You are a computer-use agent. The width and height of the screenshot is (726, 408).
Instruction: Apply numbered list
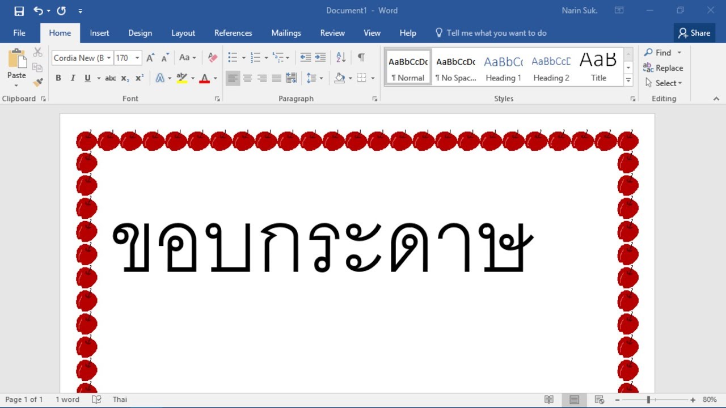pos(255,58)
